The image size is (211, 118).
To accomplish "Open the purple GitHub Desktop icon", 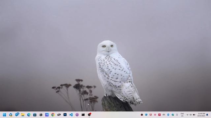I will pyautogui.click(x=77, y=115).
